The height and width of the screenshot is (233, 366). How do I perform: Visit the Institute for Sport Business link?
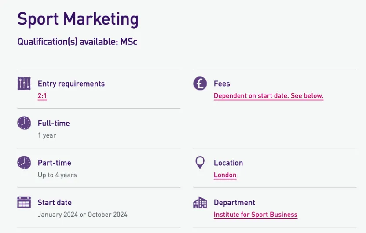coord(256,215)
